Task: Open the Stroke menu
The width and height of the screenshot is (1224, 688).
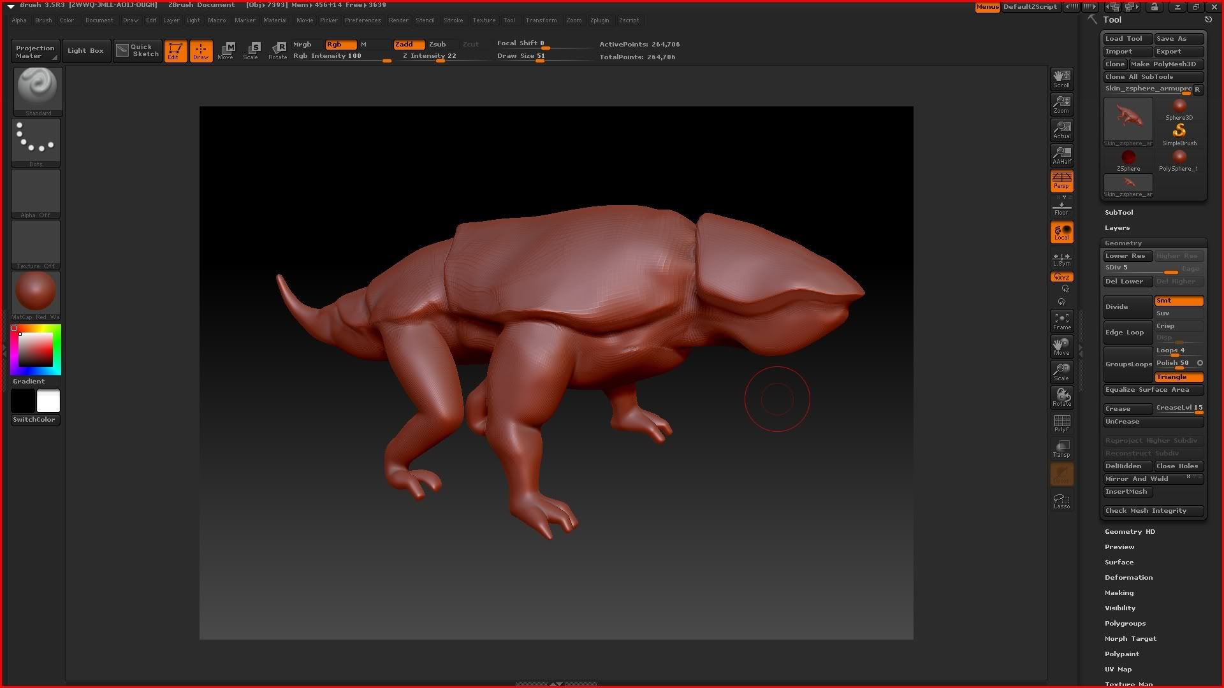Action: tap(453, 20)
